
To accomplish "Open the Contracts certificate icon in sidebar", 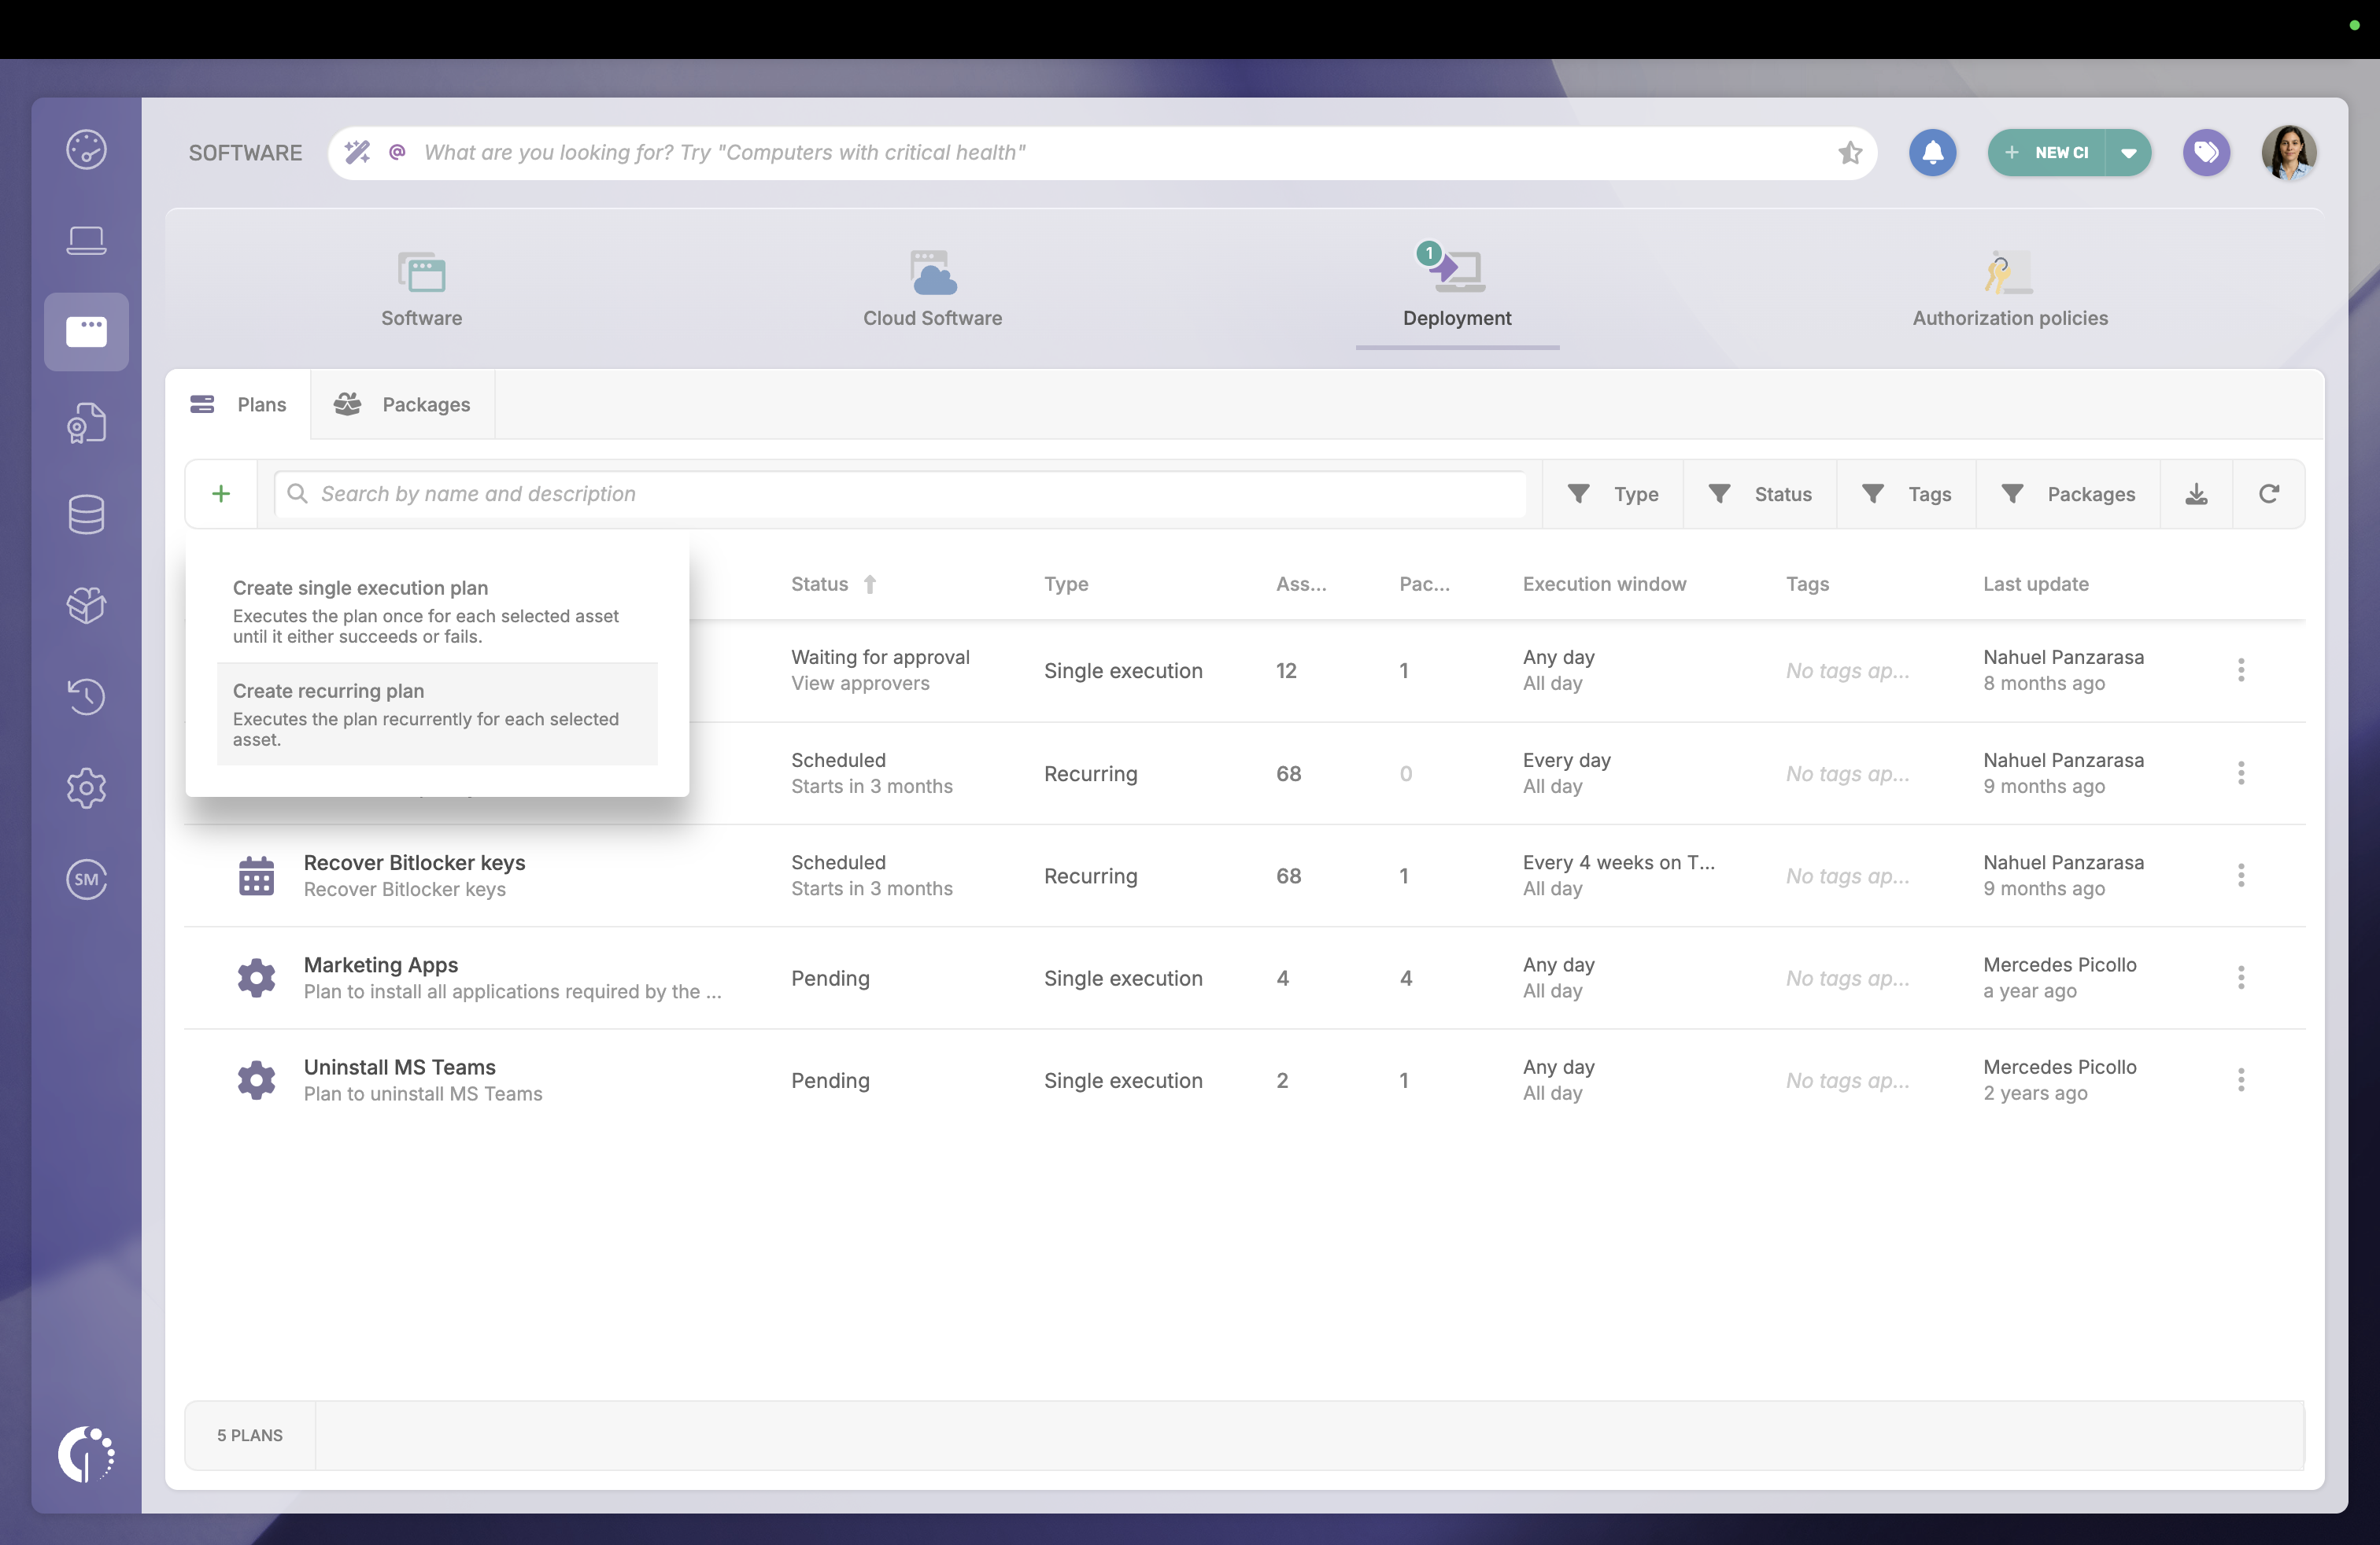I will (x=87, y=422).
